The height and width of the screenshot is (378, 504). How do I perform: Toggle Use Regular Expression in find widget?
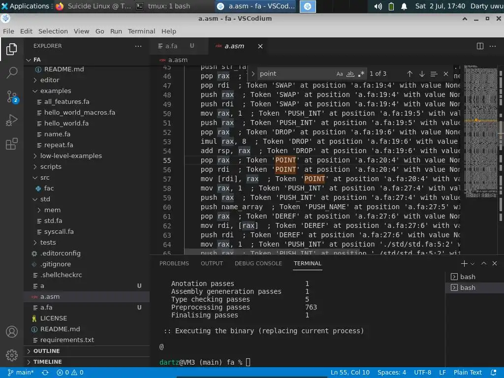coord(361,74)
